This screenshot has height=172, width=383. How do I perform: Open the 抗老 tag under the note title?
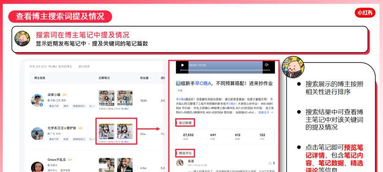pos(180,90)
